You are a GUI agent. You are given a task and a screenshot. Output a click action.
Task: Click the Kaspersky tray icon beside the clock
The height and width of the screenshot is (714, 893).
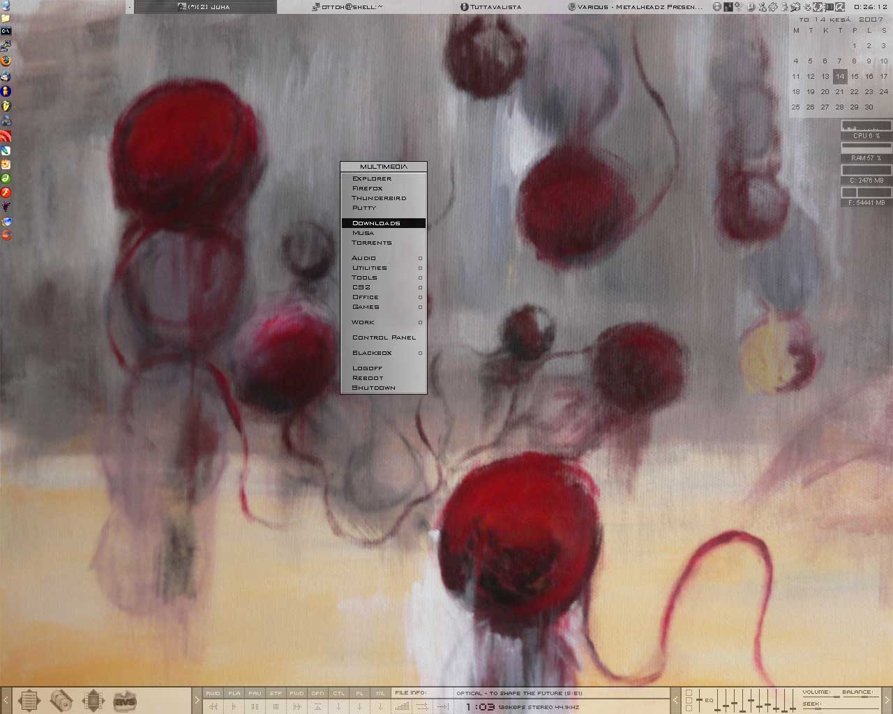point(840,7)
